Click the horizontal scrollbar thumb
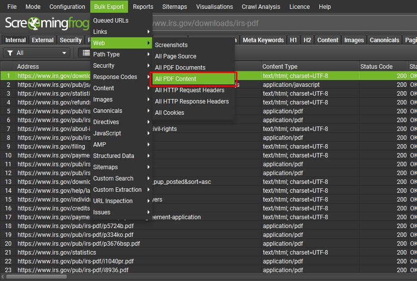 36,277
